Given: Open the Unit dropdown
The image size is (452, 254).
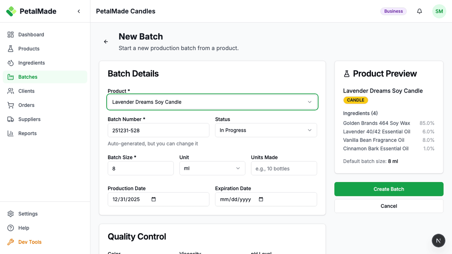Looking at the screenshot, I should pyautogui.click(x=212, y=168).
